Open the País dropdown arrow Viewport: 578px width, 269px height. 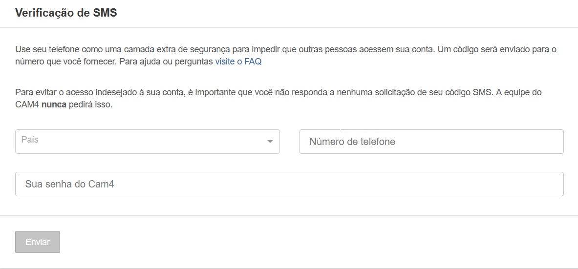[x=270, y=142]
